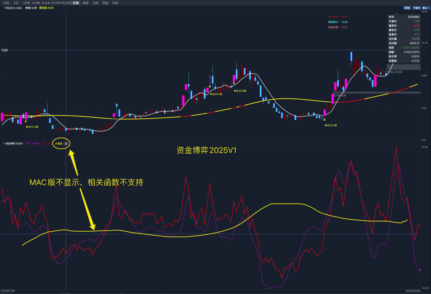
Task: Click the 流通股 2.01亿 row
Action: click(x=404, y=61)
